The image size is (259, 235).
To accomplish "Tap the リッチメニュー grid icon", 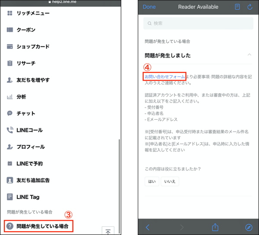I will tap(10, 13).
